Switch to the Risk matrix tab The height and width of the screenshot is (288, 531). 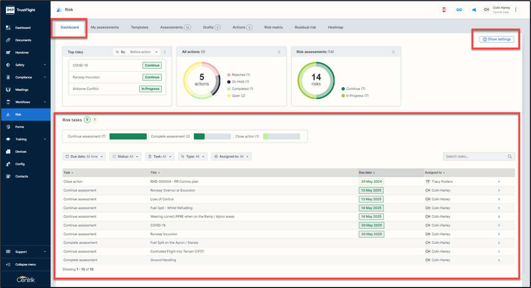pos(273,27)
